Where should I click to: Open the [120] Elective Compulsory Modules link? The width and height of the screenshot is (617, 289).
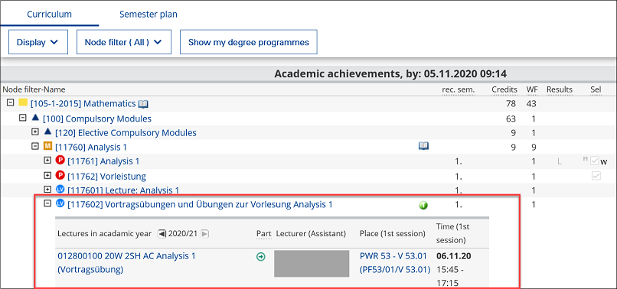click(126, 133)
